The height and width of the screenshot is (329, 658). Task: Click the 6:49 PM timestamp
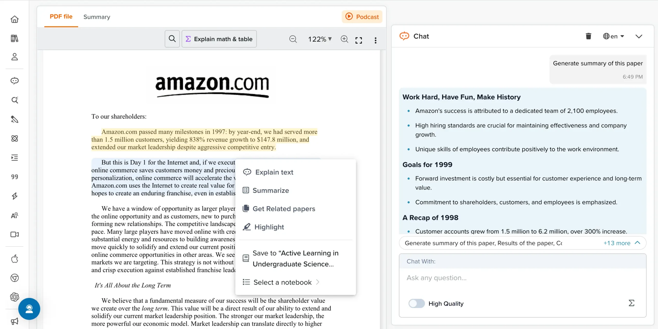[633, 77]
